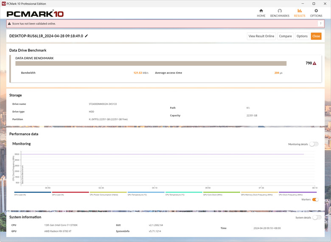Open the Benchmarks gauge icon
The height and width of the screenshot is (242, 331).
click(x=280, y=11)
